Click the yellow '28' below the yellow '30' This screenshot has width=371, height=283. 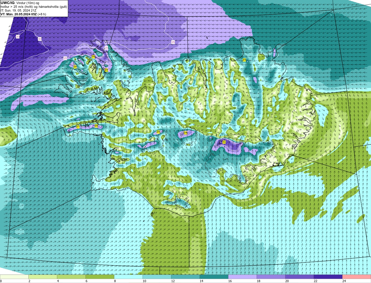[x=106, y=70]
